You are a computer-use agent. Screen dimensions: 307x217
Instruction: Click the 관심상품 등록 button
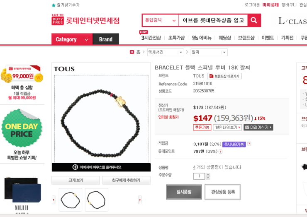click(223, 192)
